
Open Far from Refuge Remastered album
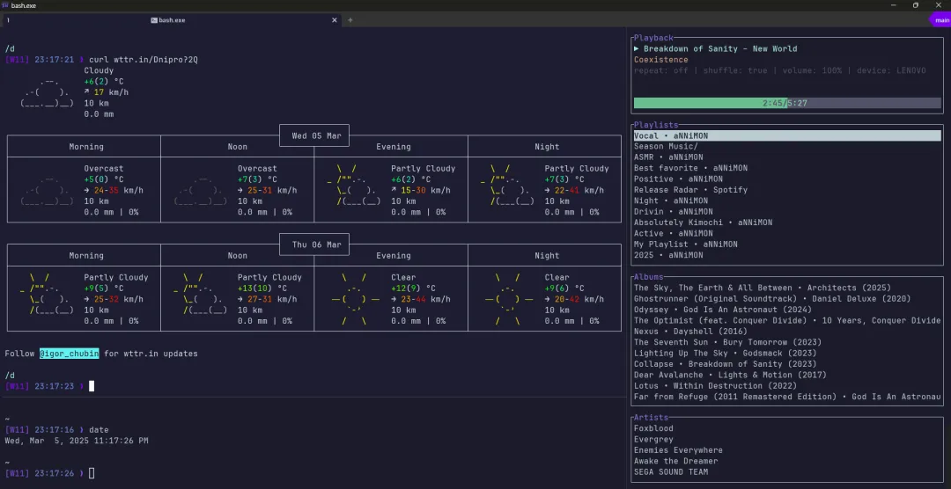pos(787,397)
